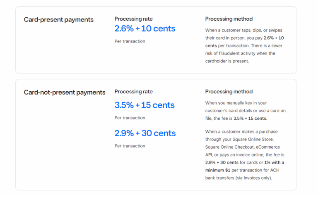Select the large "2.9% + 30 cents" rate
This screenshot has height=197, width=318.
coord(145,133)
